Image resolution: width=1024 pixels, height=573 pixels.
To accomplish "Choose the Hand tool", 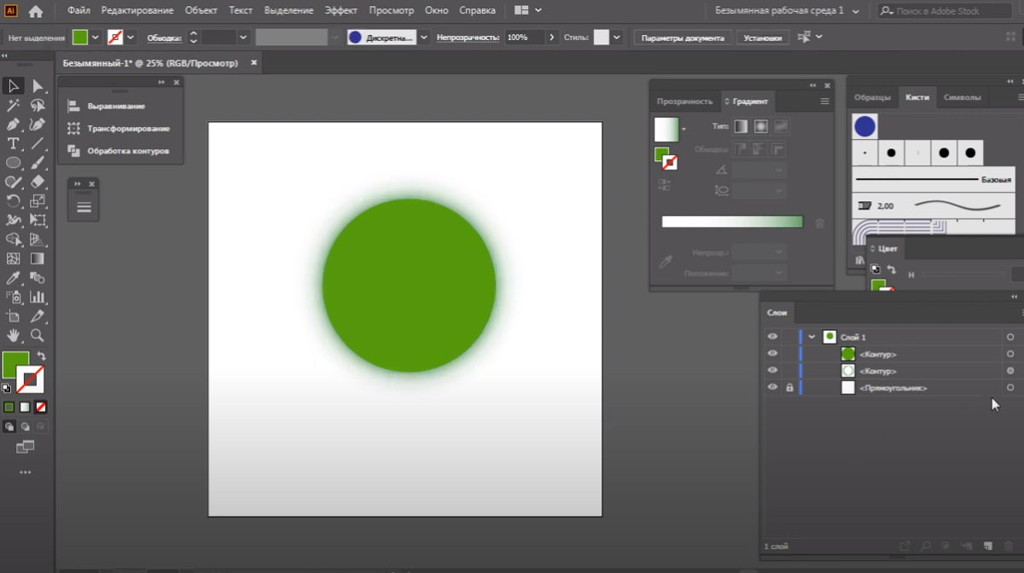I will 14,335.
